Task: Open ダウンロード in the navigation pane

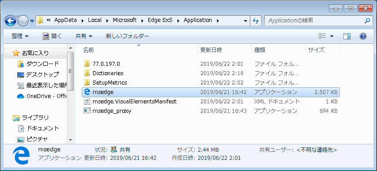Action: [42, 64]
